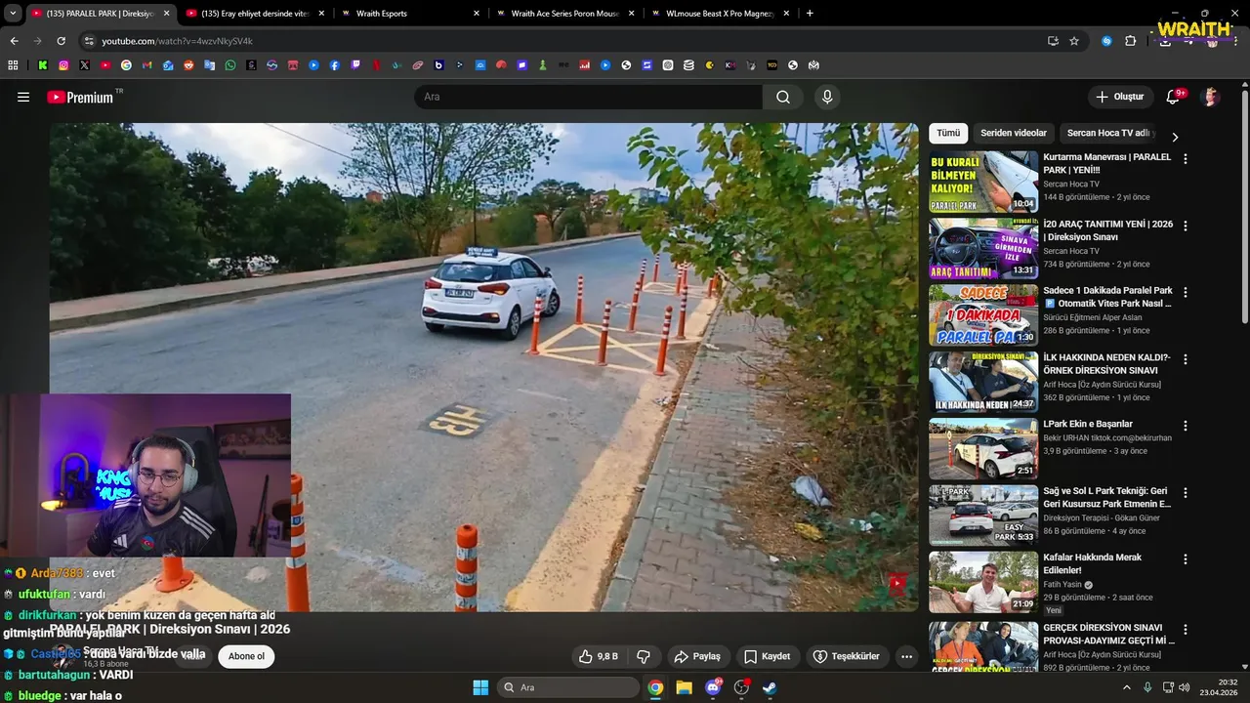This screenshot has width=1250, height=703.
Task: Open Chrome extensions puzzle icon
Action: click(x=1130, y=41)
